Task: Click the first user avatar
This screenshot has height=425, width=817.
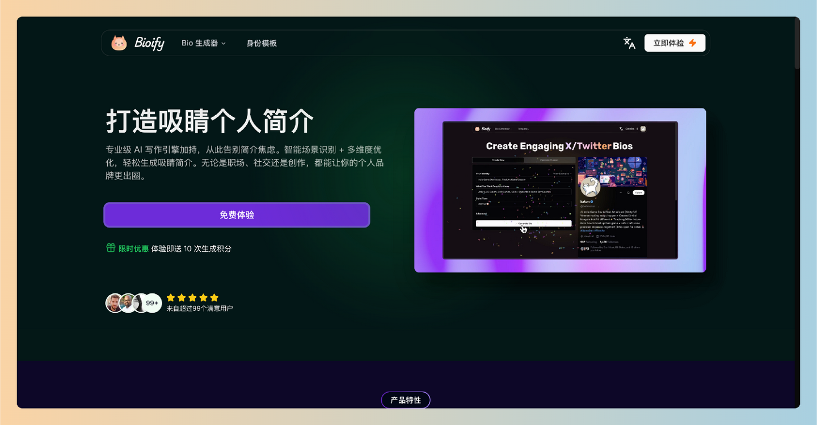Action: [x=115, y=303]
